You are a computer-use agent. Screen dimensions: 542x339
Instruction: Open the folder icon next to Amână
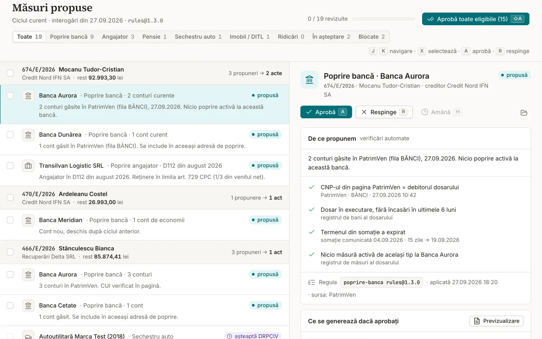[x=524, y=113]
